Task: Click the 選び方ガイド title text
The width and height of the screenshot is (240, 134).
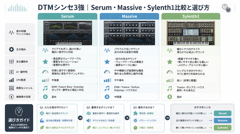Action: click(19, 120)
